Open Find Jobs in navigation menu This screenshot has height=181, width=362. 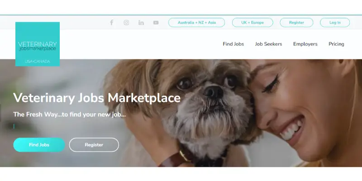coord(233,44)
